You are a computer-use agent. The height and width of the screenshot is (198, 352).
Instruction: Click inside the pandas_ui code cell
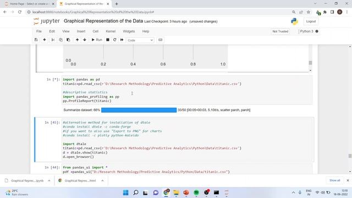click(187, 169)
